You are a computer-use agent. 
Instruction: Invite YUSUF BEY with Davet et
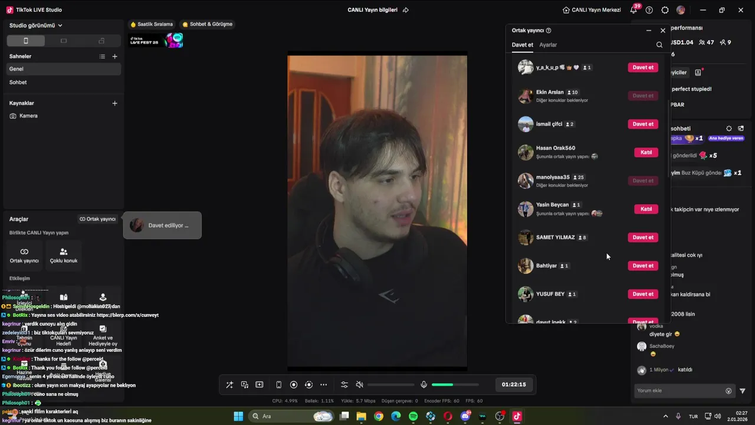coord(643,294)
